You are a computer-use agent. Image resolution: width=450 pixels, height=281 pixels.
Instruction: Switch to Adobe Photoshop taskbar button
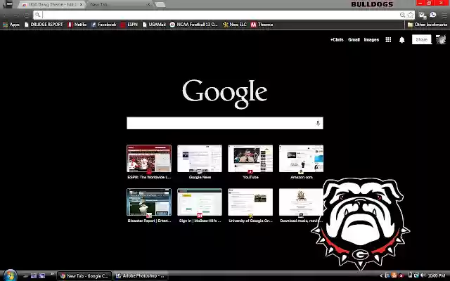point(140,276)
